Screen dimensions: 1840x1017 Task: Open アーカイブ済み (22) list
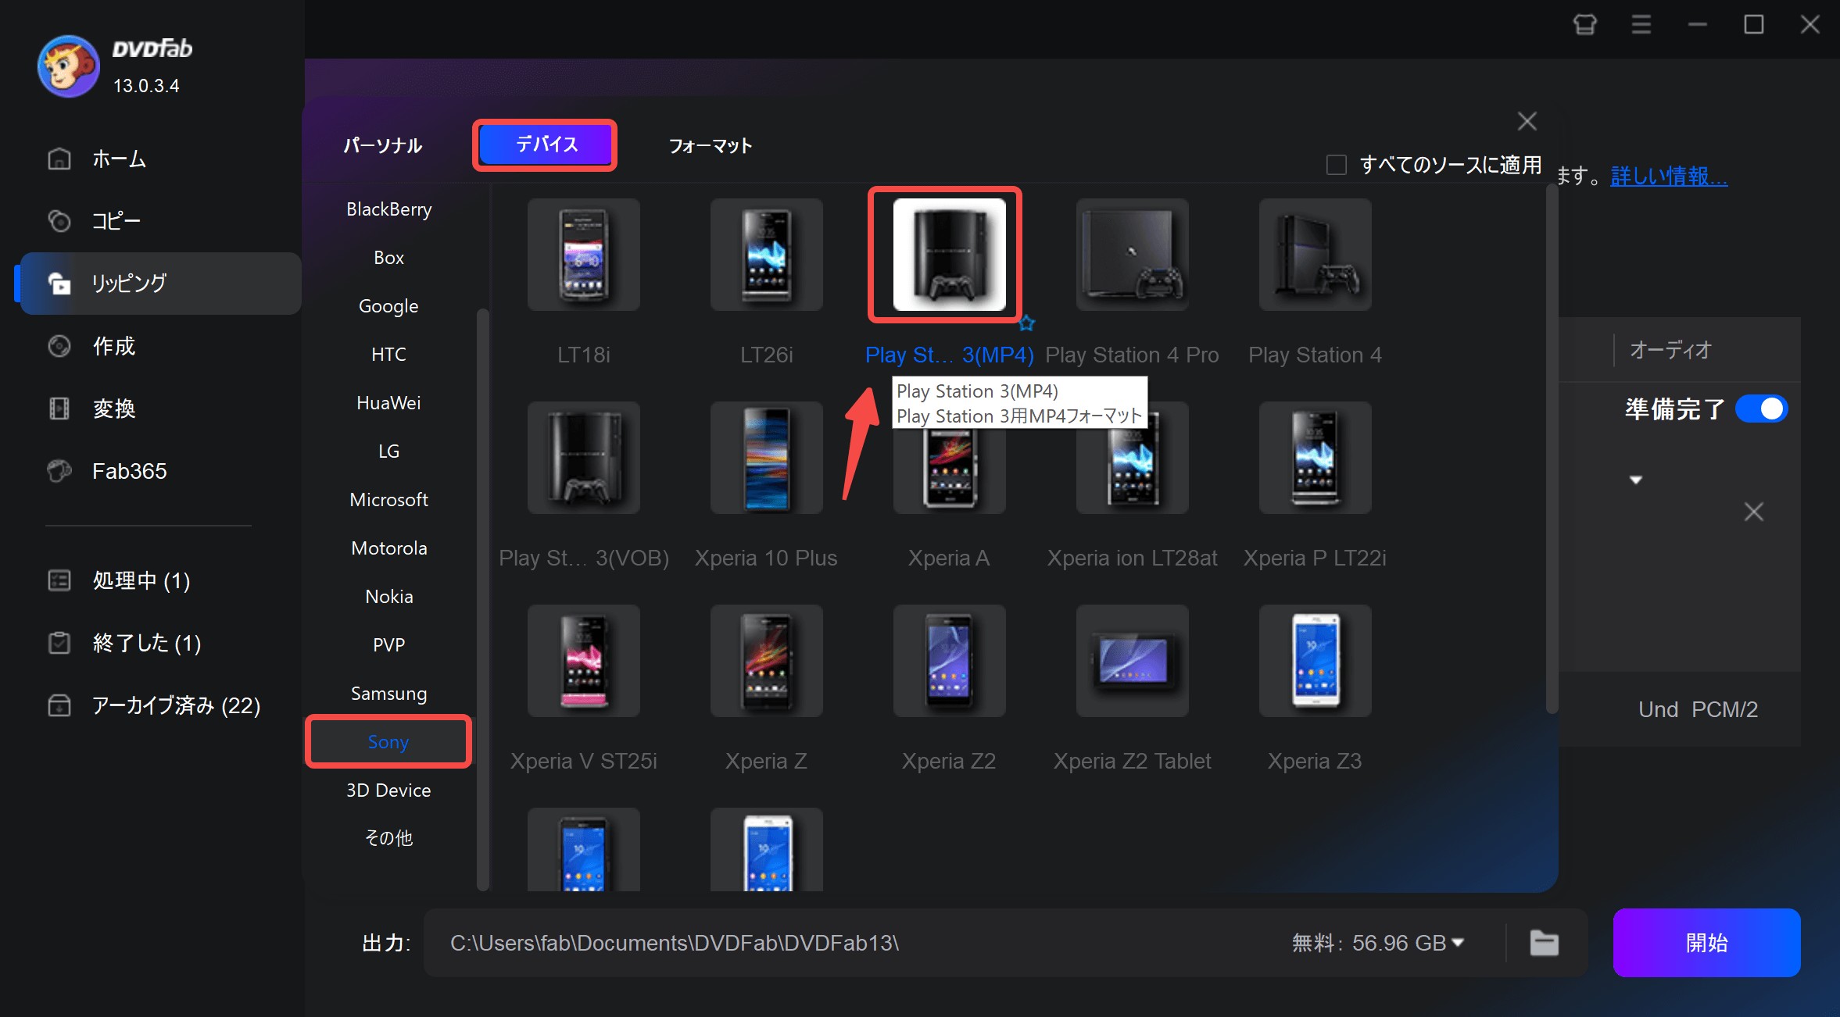coord(176,705)
